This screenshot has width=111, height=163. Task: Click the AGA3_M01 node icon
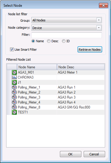tap(14, 72)
